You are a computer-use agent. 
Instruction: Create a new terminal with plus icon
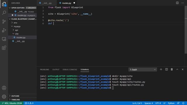[161, 69]
